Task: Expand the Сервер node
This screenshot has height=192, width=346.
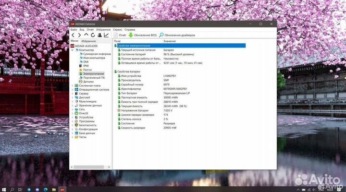Action: (72, 94)
